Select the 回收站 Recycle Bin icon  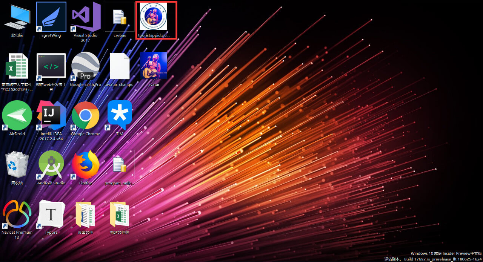click(x=17, y=164)
